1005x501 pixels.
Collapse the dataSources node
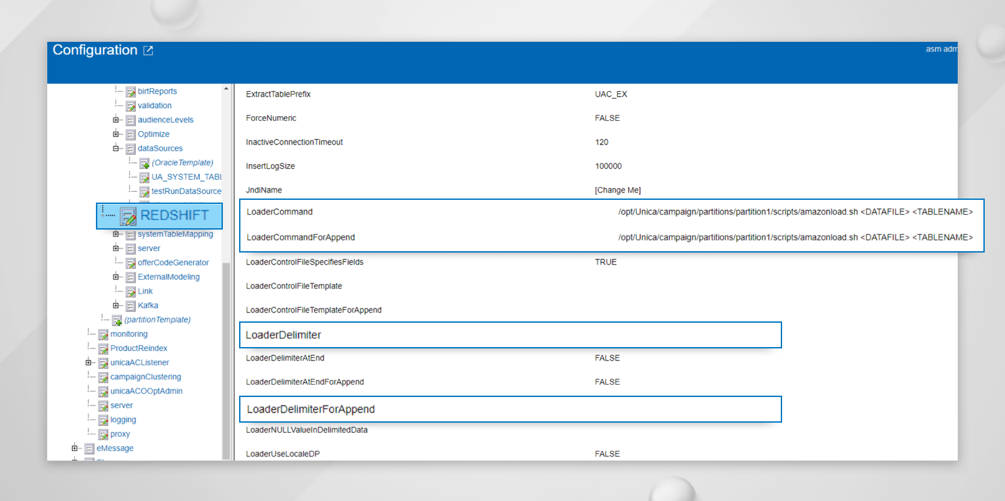coord(115,148)
